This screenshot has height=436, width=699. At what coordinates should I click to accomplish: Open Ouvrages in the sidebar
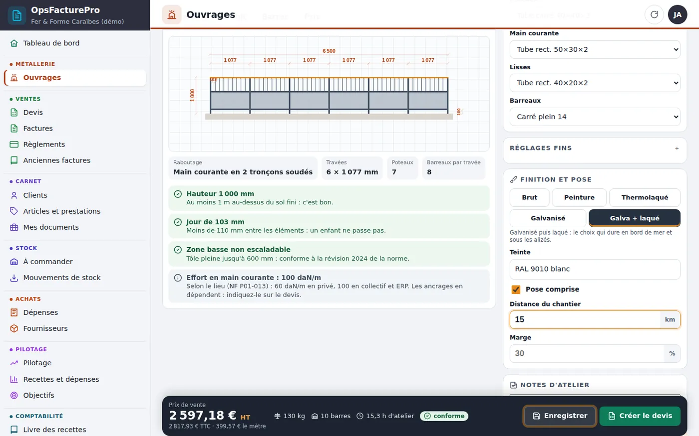pyautogui.click(x=75, y=78)
